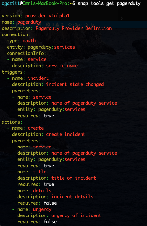Image resolution: width=147 pixels, height=226 pixels.
Task: Click the error count icon in status bar
Action: [x=48, y=25]
